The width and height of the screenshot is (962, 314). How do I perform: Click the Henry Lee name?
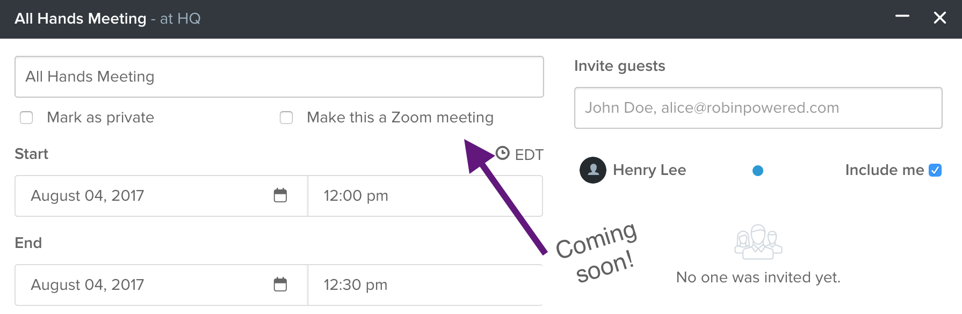click(649, 170)
